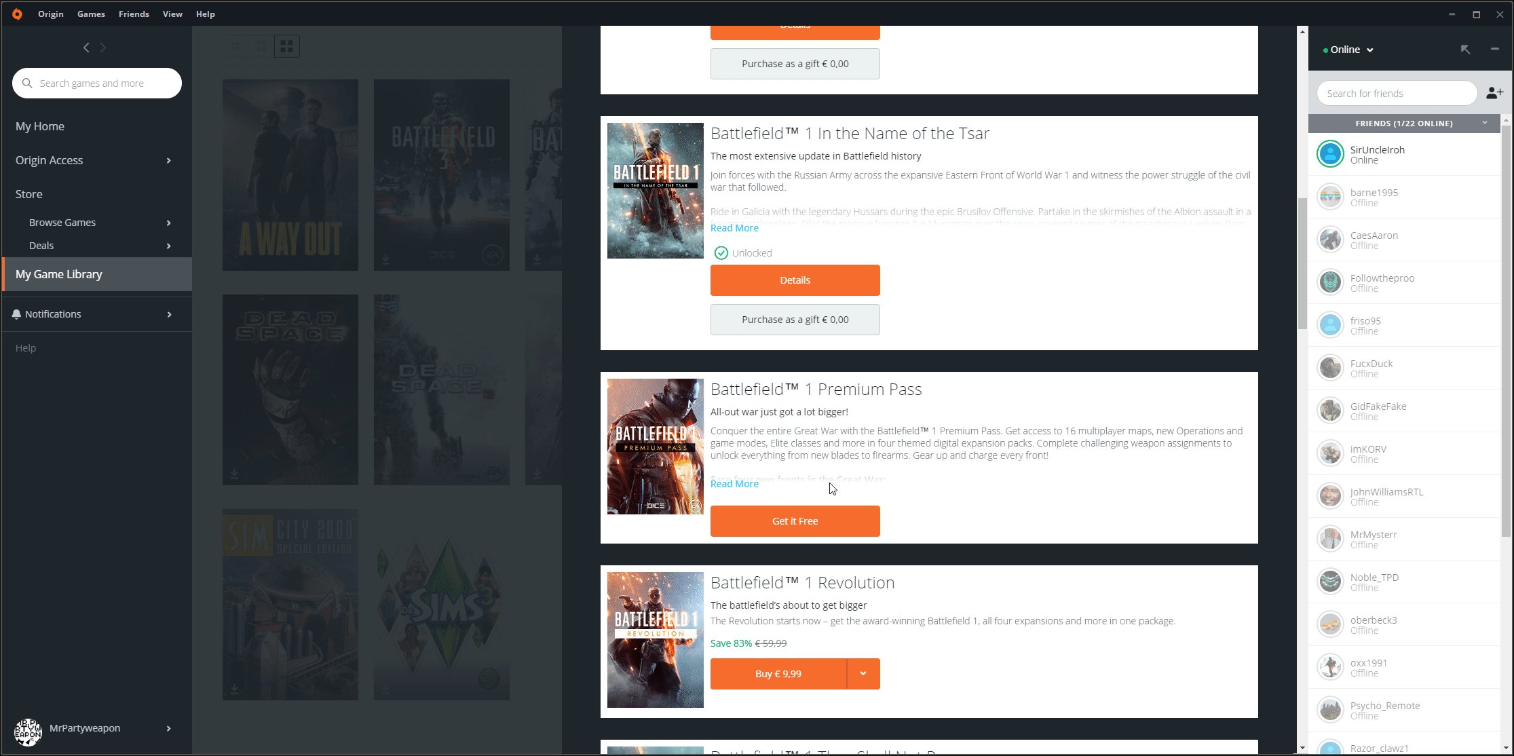Screen dimensions: 1514x756
Task: Click the add friend icon
Action: coord(1494,93)
